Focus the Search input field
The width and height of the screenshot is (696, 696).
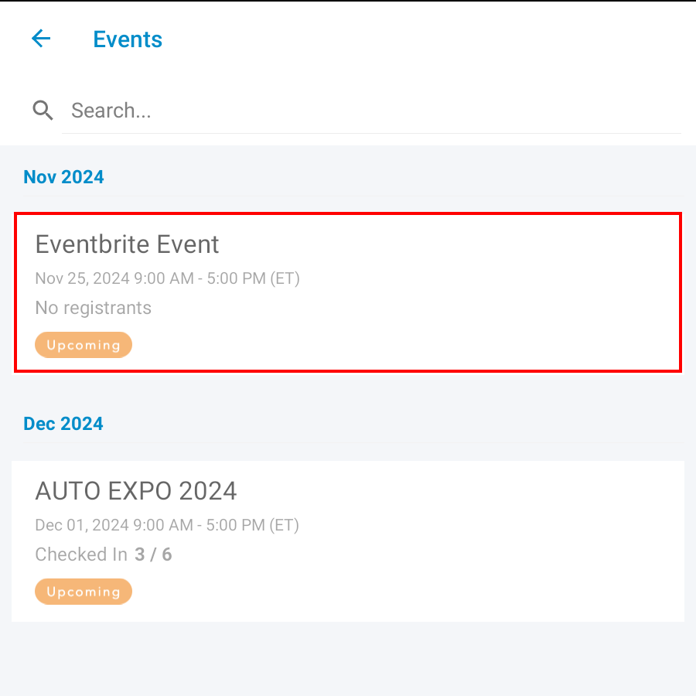coord(371,111)
